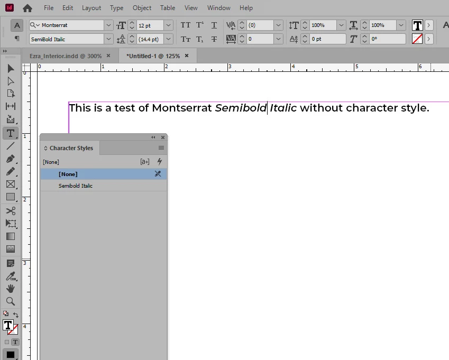Select the Gradient Swatch tool

point(11,236)
